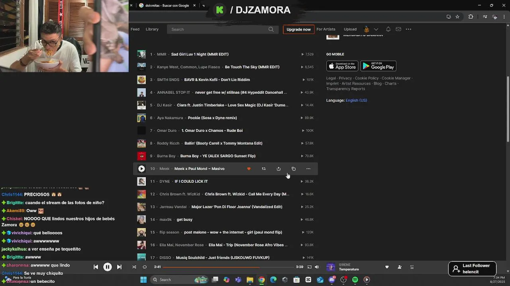
Task: Skip to the next track
Action: (x=119, y=267)
